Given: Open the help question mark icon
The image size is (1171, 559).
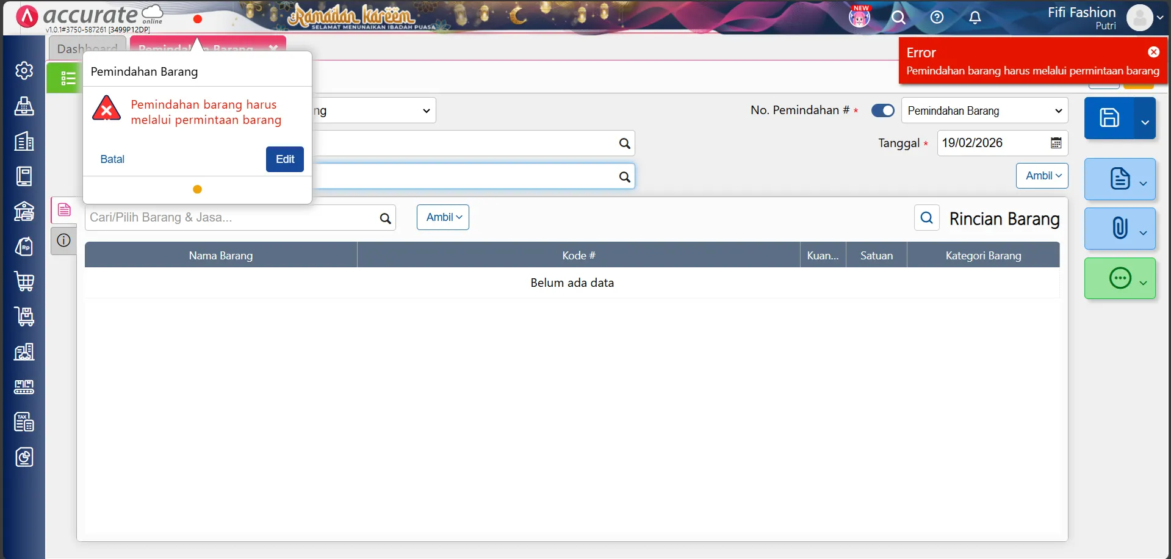Looking at the screenshot, I should tap(937, 18).
